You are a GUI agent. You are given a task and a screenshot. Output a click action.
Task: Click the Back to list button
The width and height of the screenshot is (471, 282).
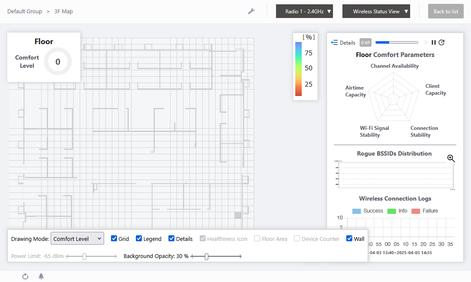tap(446, 12)
